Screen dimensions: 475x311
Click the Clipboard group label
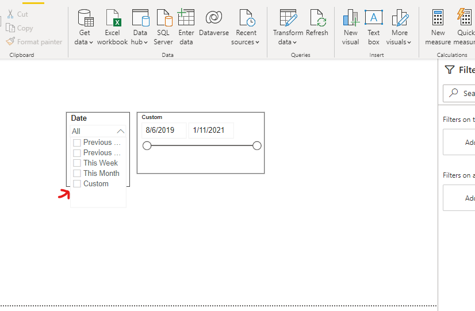tap(22, 55)
